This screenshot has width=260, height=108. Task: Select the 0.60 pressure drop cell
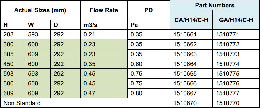point(149,64)
